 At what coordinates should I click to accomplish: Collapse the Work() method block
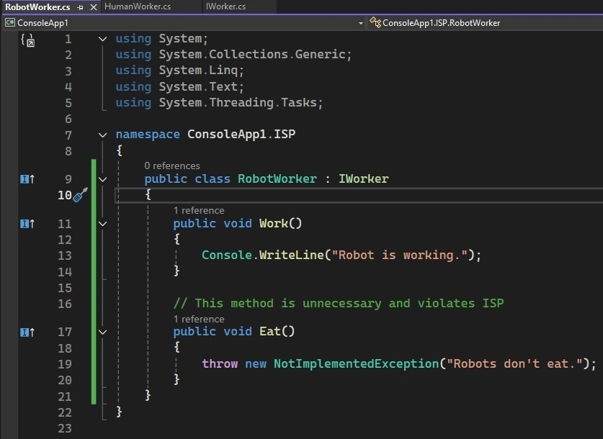103,224
